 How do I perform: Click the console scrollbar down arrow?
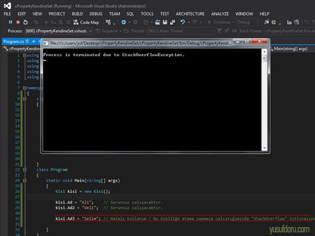click(264, 148)
